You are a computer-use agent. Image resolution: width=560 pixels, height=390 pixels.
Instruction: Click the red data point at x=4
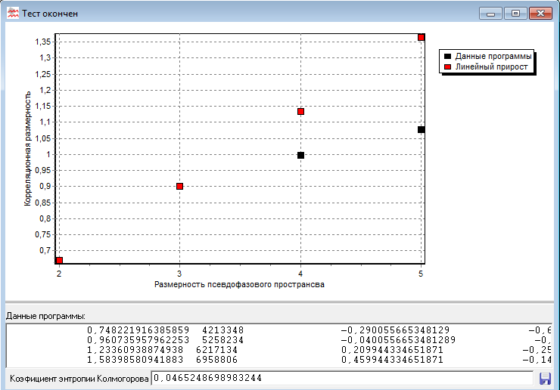pos(300,112)
